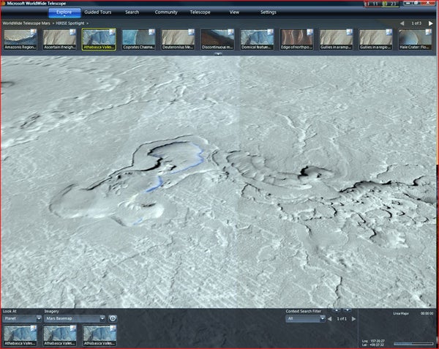This screenshot has width=439, height=349.
Task: Click next arrow in context search pager
Action: click(x=354, y=318)
